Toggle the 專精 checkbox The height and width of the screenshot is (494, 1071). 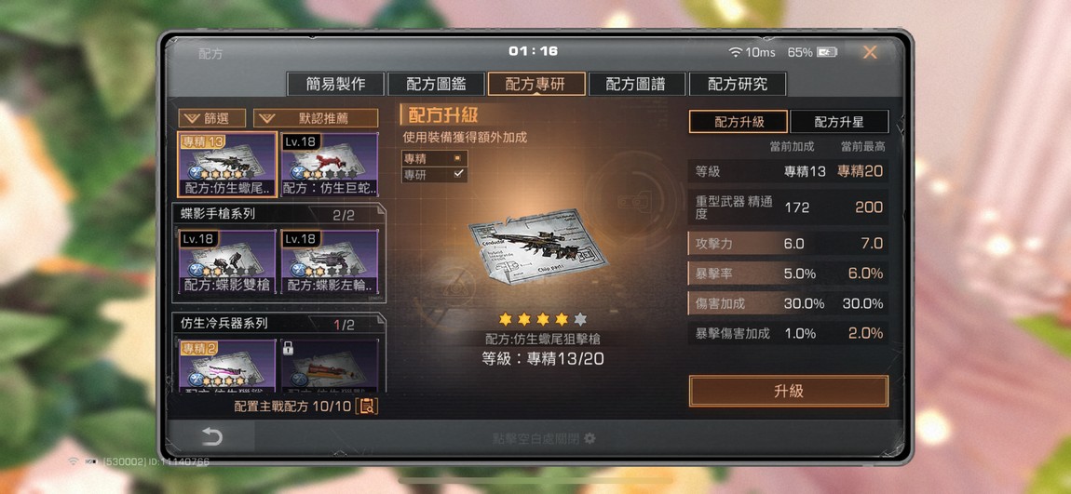tap(457, 157)
